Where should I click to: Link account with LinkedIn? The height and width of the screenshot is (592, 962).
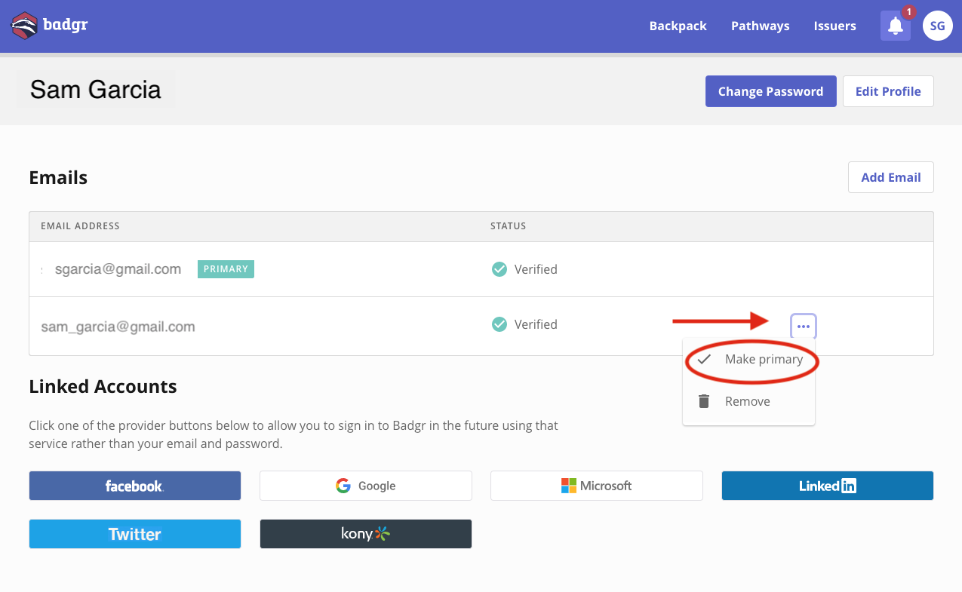point(828,486)
